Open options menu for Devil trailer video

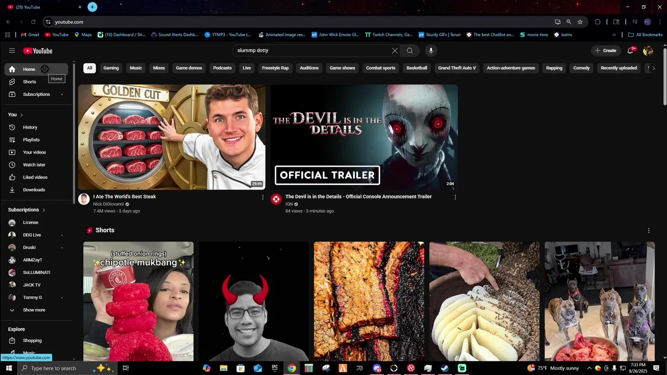pyautogui.click(x=455, y=197)
